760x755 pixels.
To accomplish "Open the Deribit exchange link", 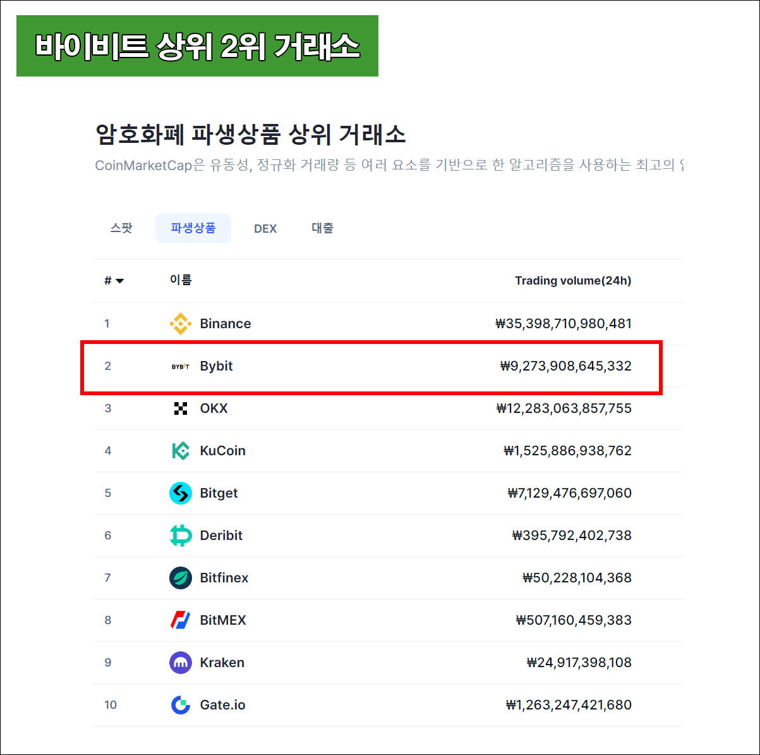I will pos(222,536).
